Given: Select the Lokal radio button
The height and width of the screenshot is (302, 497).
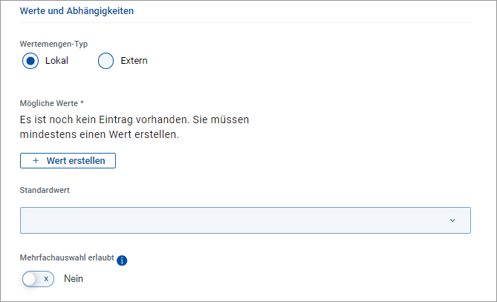Looking at the screenshot, I should (x=30, y=61).
